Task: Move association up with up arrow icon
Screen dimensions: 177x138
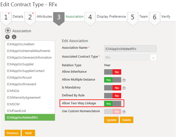Action: click(8, 37)
